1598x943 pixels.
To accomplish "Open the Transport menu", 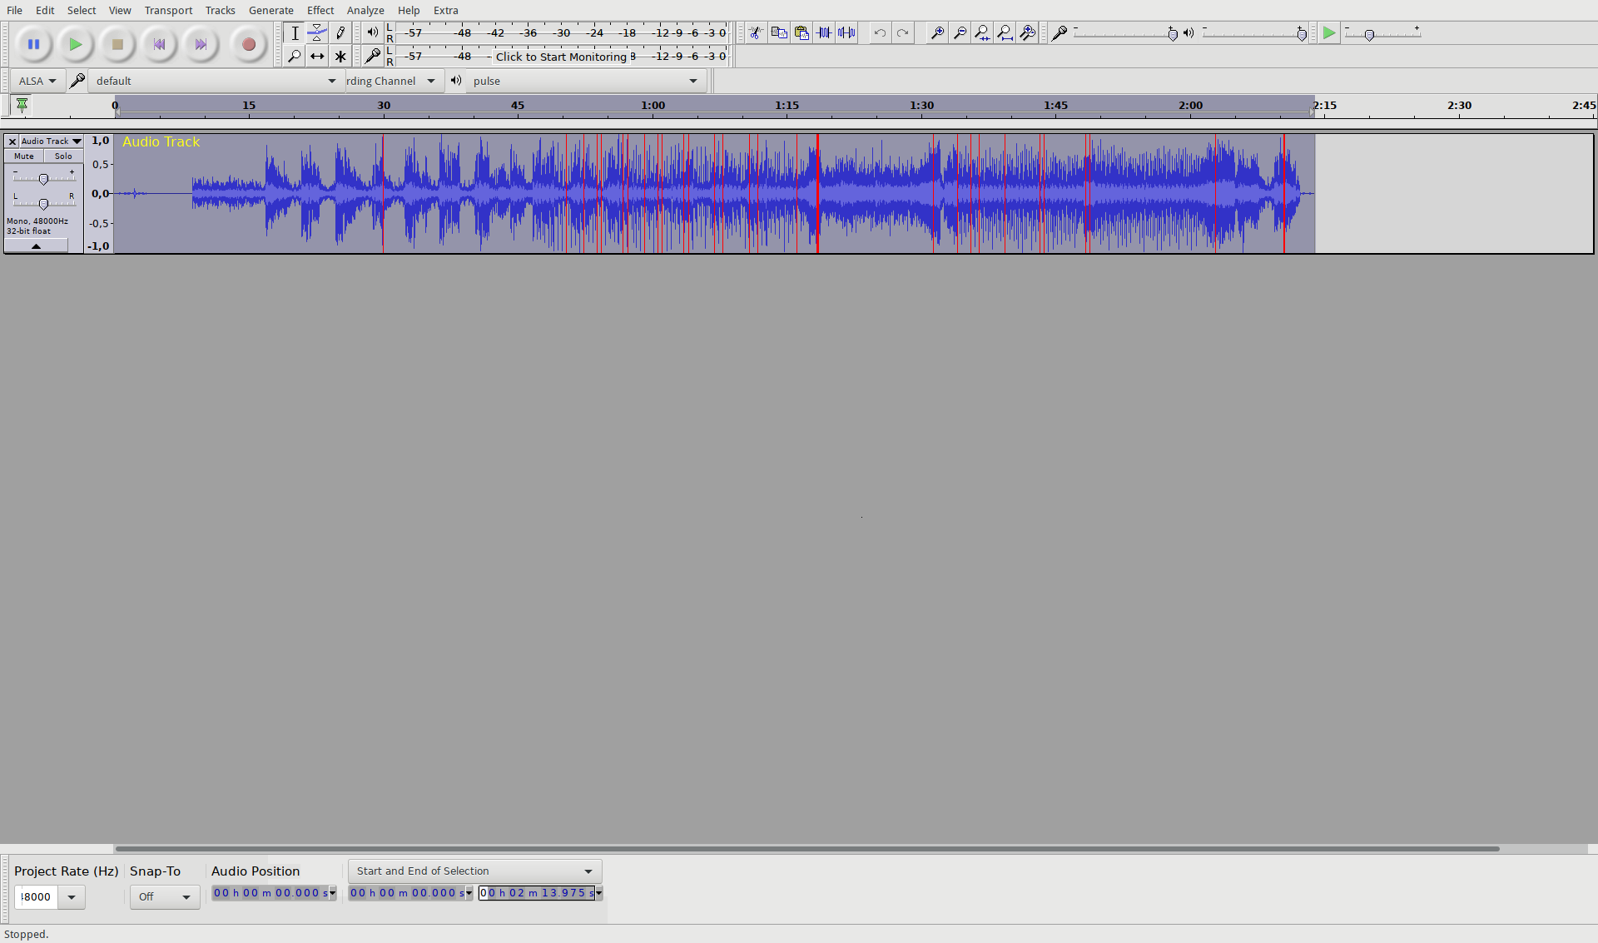I will [x=168, y=10].
